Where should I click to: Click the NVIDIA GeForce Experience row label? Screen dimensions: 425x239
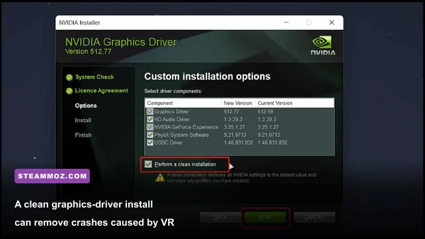(186, 127)
